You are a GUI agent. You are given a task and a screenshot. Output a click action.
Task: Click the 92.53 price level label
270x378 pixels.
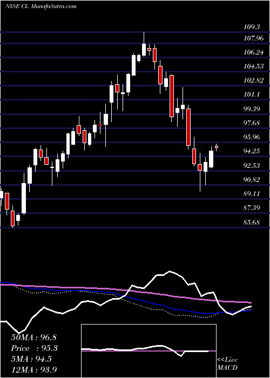(252, 166)
